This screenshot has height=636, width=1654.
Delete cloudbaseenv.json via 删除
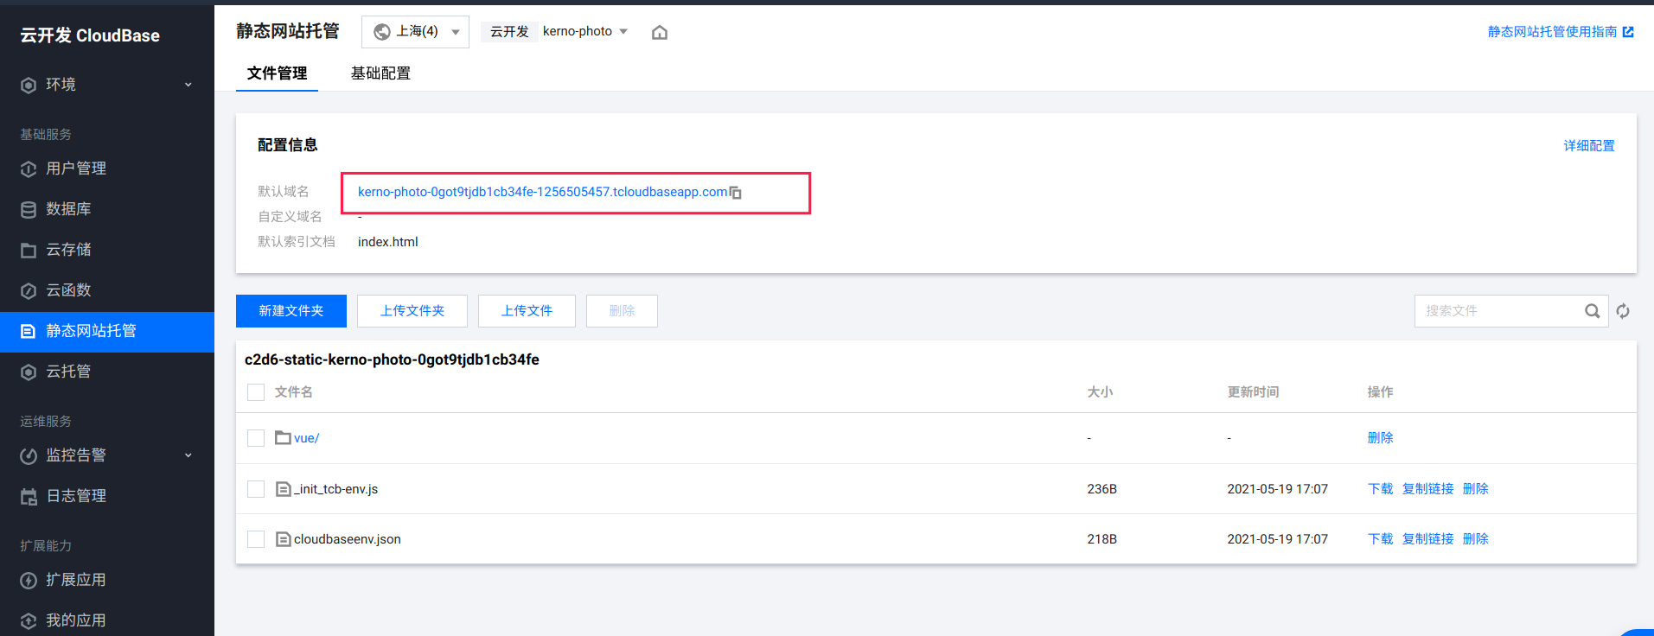pyautogui.click(x=1476, y=539)
